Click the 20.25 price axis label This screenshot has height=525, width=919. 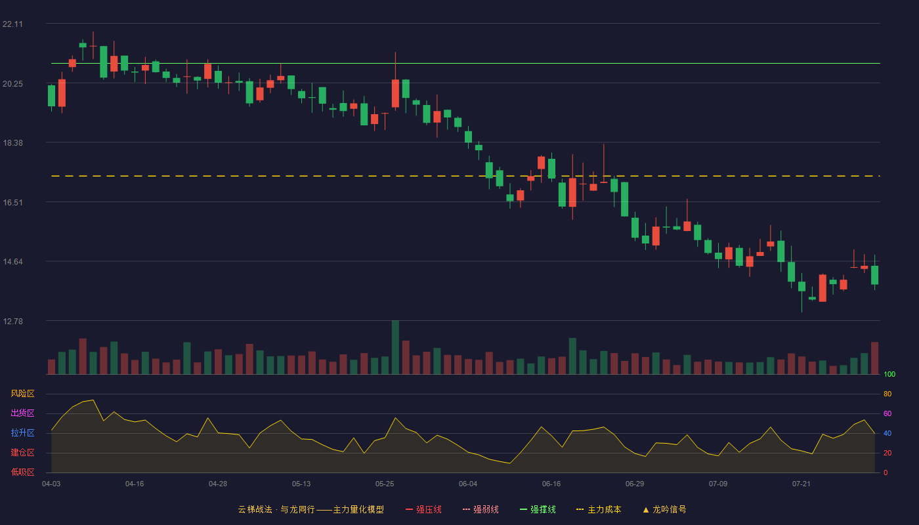click(x=12, y=84)
